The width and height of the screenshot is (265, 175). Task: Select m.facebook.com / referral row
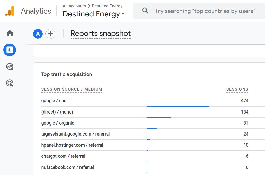(x=153, y=167)
